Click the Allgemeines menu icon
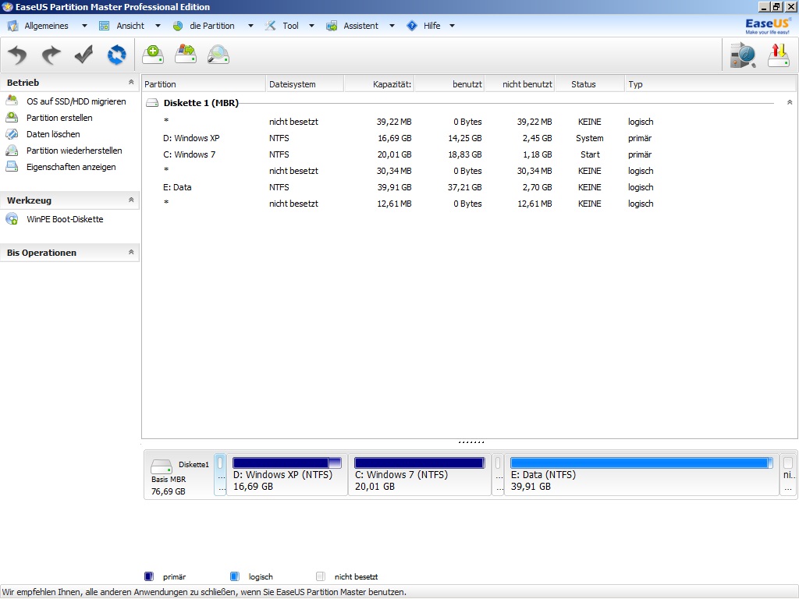The width and height of the screenshot is (799, 599). tap(12, 26)
